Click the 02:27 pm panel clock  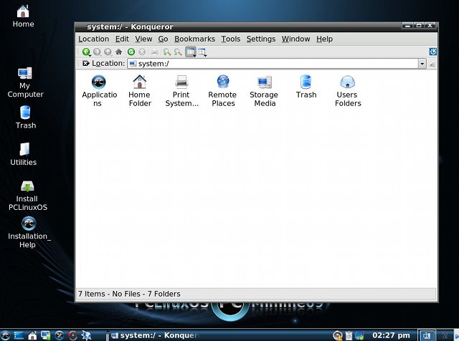391,335
